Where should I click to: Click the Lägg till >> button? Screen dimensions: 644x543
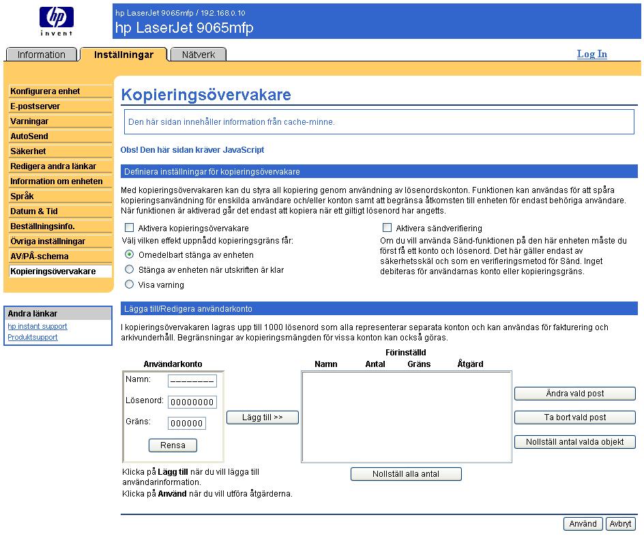[263, 417]
